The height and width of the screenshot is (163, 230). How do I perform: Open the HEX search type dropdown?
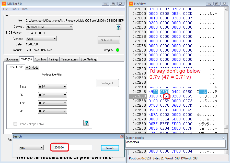pyautogui.click(x=31, y=148)
